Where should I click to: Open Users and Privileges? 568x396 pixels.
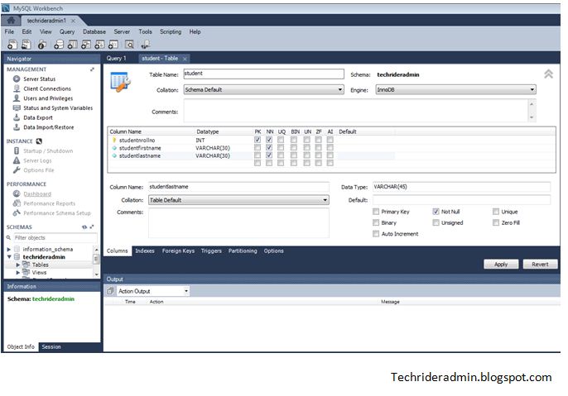click(x=48, y=98)
